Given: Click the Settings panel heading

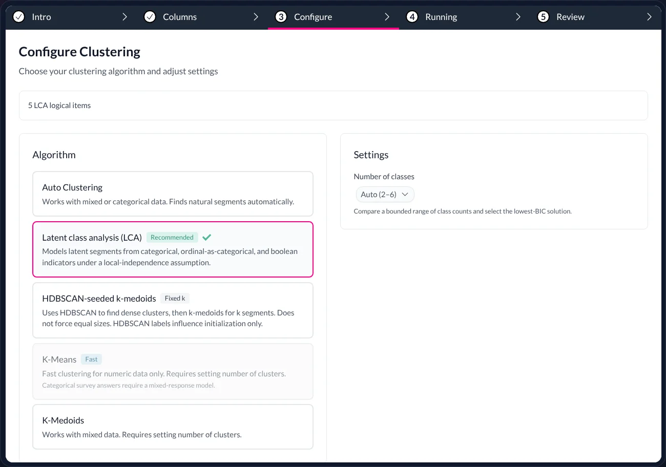Looking at the screenshot, I should pos(371,155).
